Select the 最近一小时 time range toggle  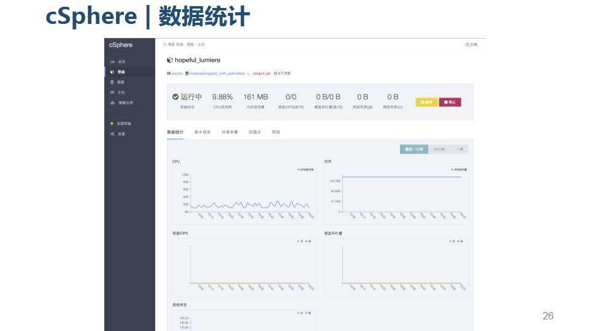[414, 150]
